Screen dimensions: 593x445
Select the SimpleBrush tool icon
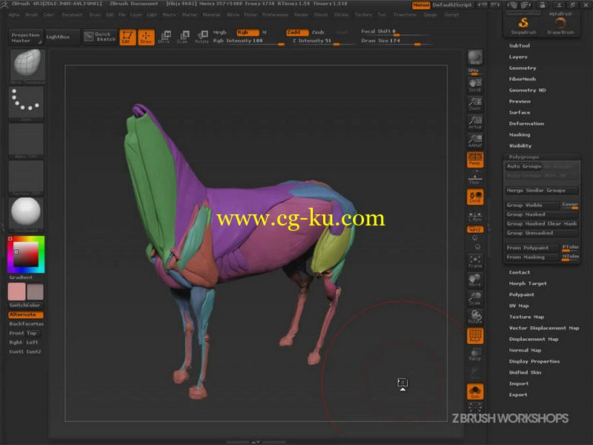click(523, 26)
